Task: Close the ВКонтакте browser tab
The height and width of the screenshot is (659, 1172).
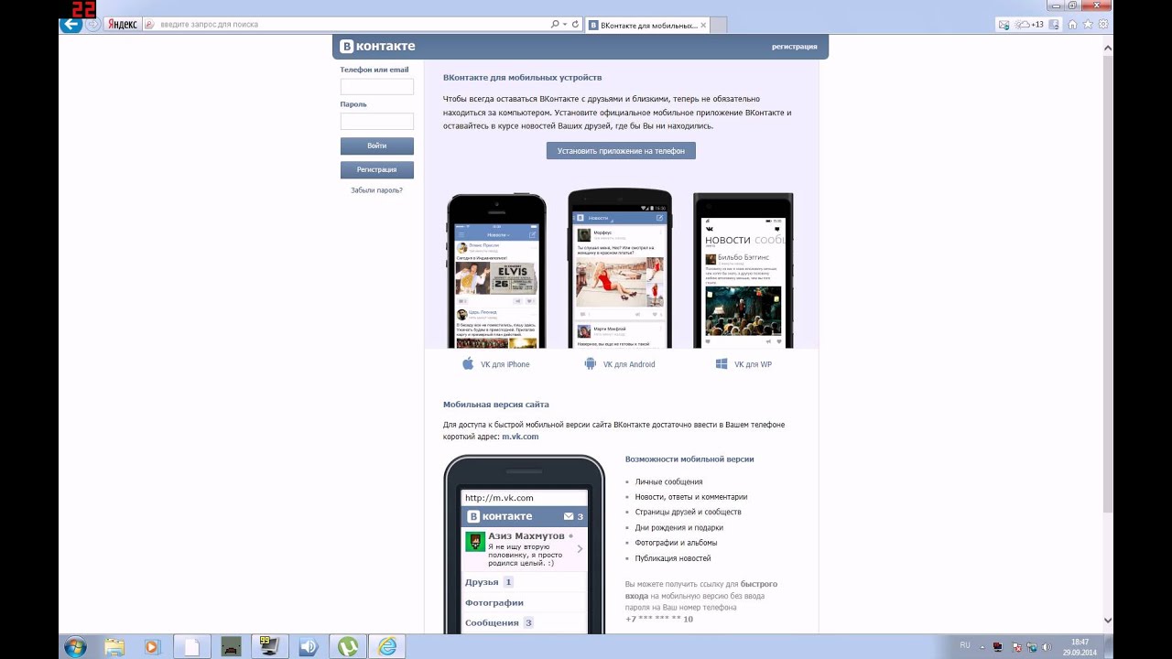Action: [x=703, y=25]
